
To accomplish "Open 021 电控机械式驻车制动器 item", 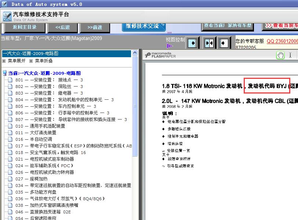I will point(44,159).
